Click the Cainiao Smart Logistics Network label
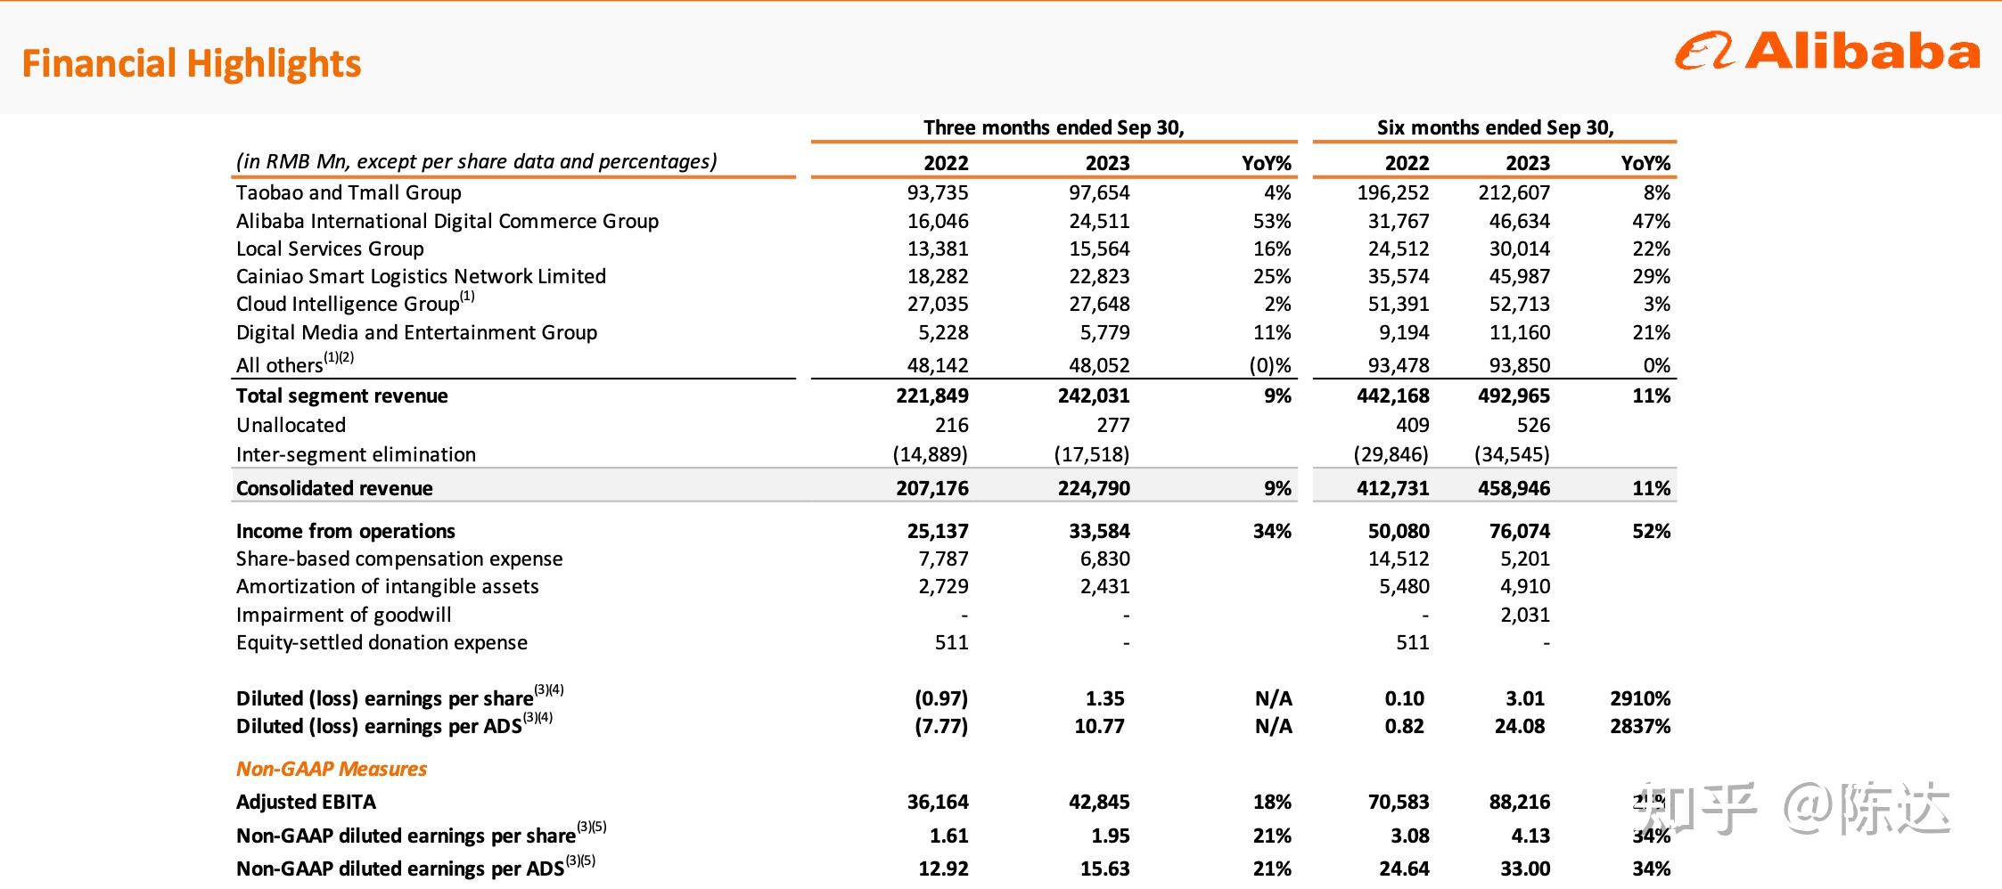Viewport: 2002px width, 889px height. 421,276
